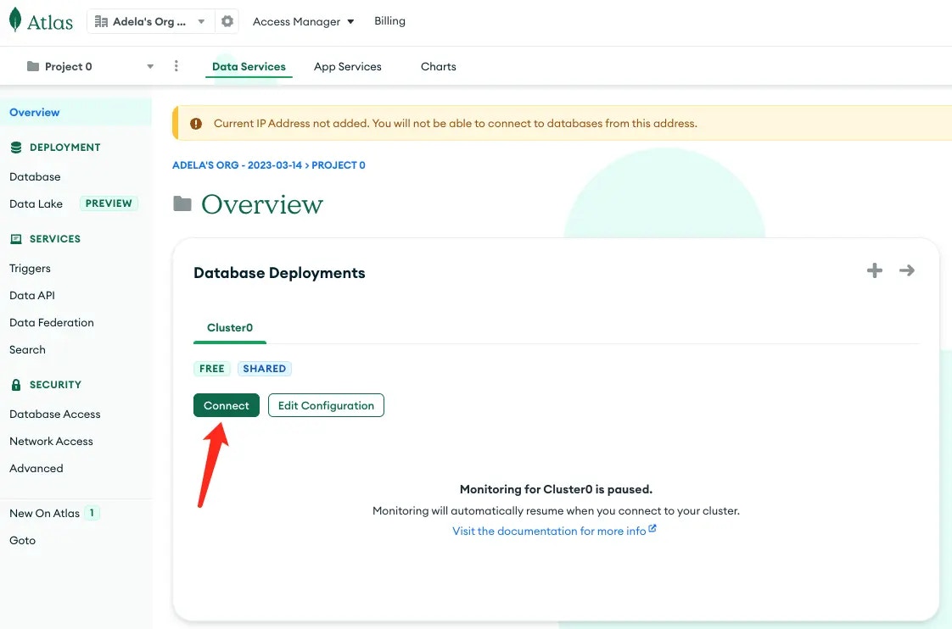Open Data Federation in the sidebar
This screenshot has width=952, height=629.
[52, 323]
